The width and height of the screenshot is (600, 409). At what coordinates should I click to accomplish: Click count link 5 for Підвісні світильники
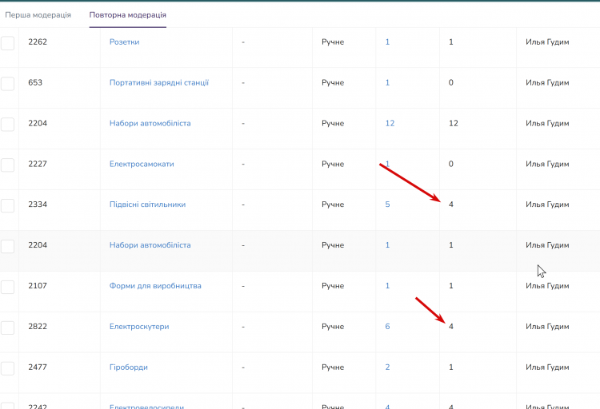pos(387,204)
